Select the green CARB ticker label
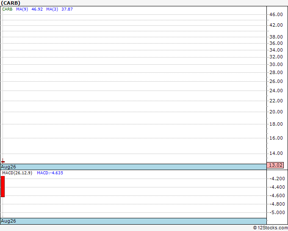 click(7, 9)
